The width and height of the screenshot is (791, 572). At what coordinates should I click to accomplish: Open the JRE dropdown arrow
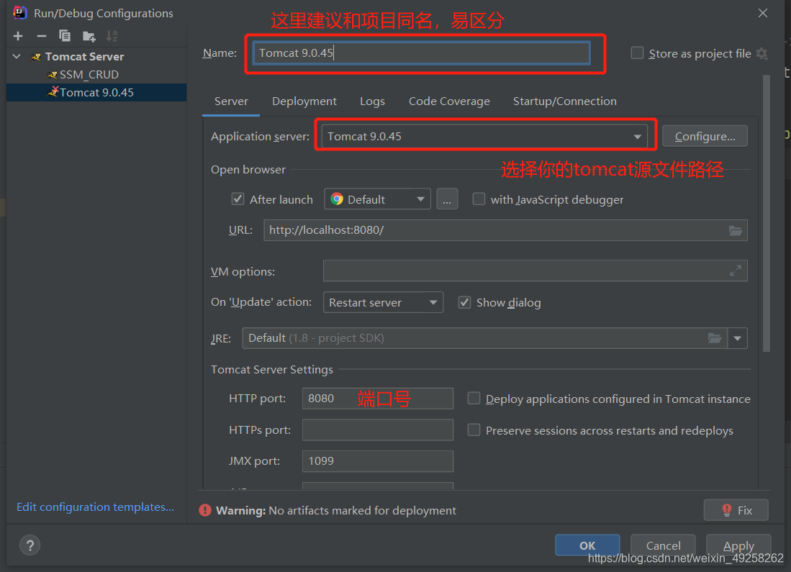coord(738,338)
